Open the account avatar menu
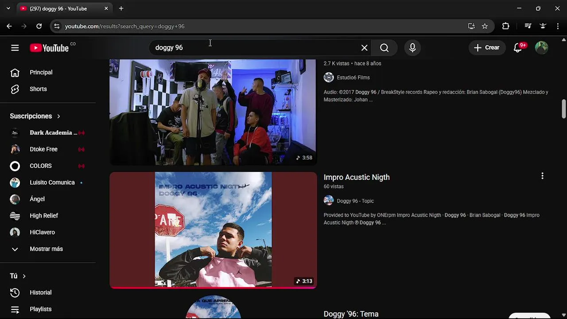 541,48
